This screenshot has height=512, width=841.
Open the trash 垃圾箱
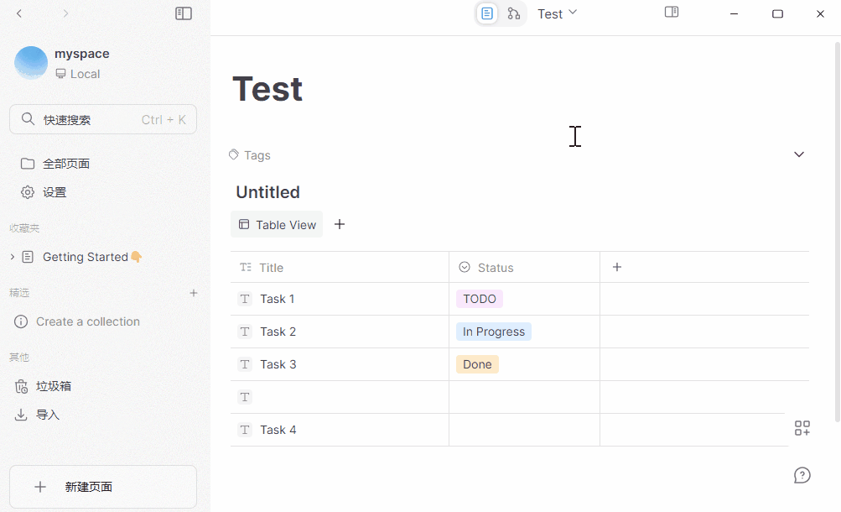click(x=54, y=386)
